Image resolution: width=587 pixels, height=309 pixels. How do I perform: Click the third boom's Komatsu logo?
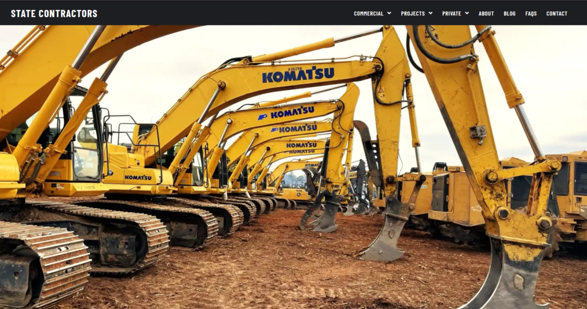click(293, 129)
